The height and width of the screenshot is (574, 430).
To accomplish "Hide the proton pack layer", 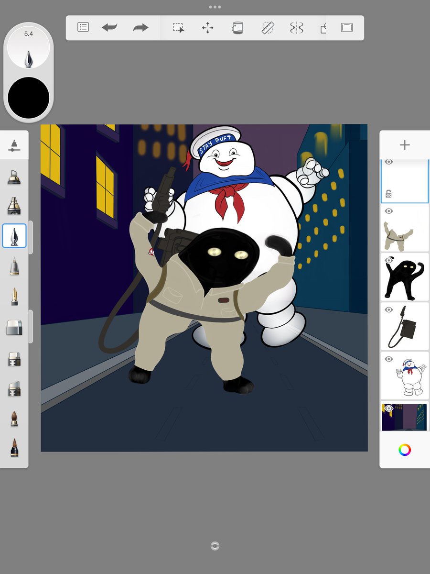I will click(x=389, y=309).
